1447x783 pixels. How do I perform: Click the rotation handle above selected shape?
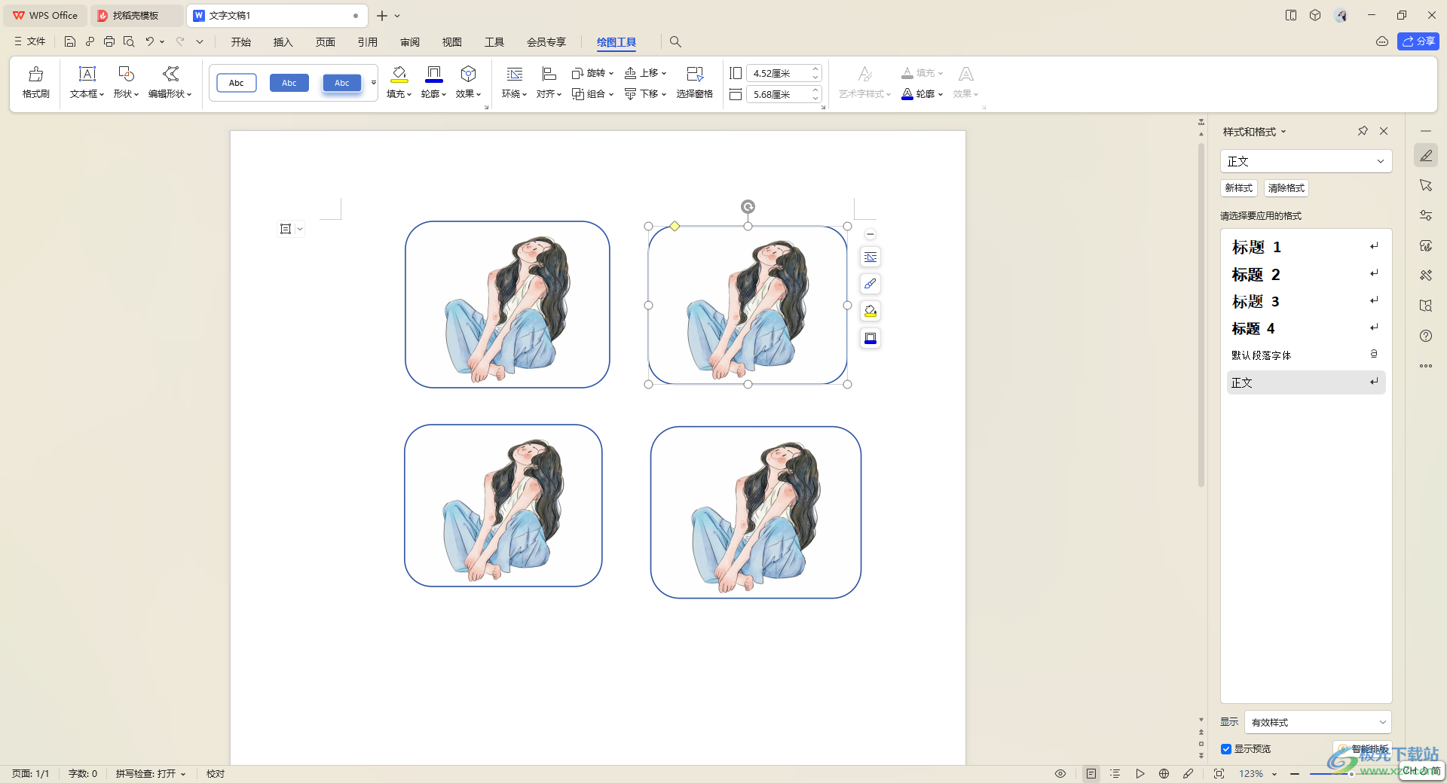click(748, 206)
